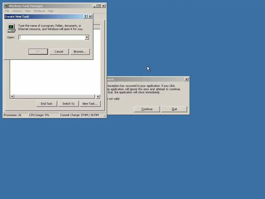Close the Create New Task dialog
Viewport: 265px width, 199px height.
pyautogui.click(x=90, y=16)
